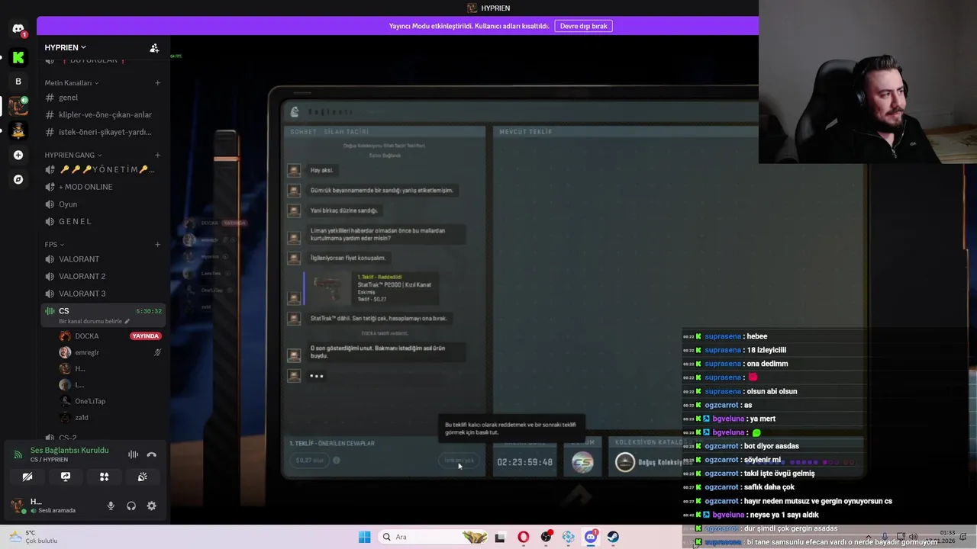Add a server with plus icon
Viewport: 977px width, 549px height.
[x=18, y=155]
